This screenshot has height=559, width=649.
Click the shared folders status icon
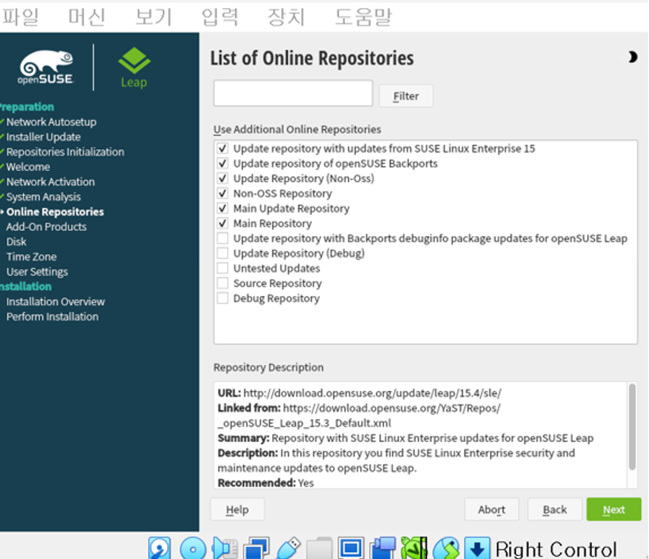319,548
